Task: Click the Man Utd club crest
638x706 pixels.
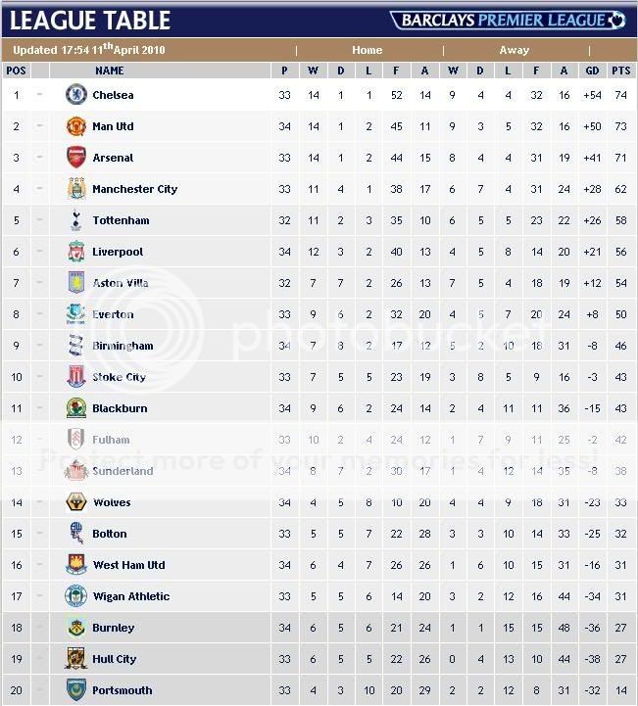Action: tap(75, 126)
